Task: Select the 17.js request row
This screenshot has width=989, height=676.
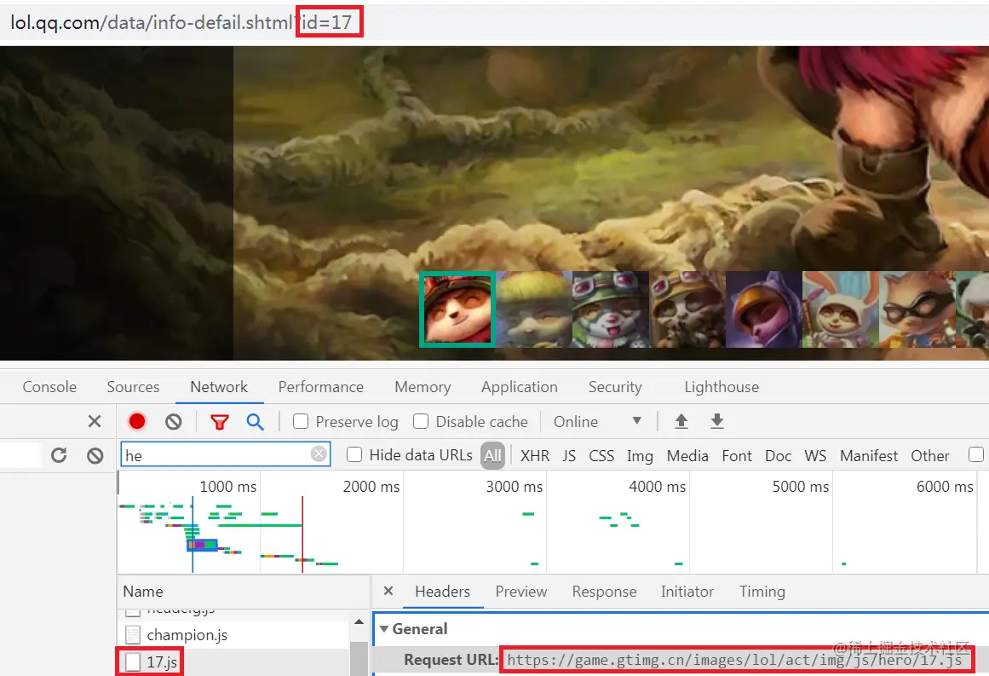Action: [x=233, y=662]
